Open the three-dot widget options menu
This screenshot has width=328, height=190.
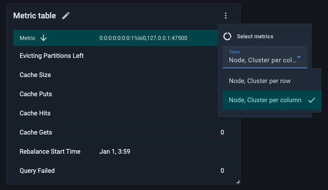point(226,16)
